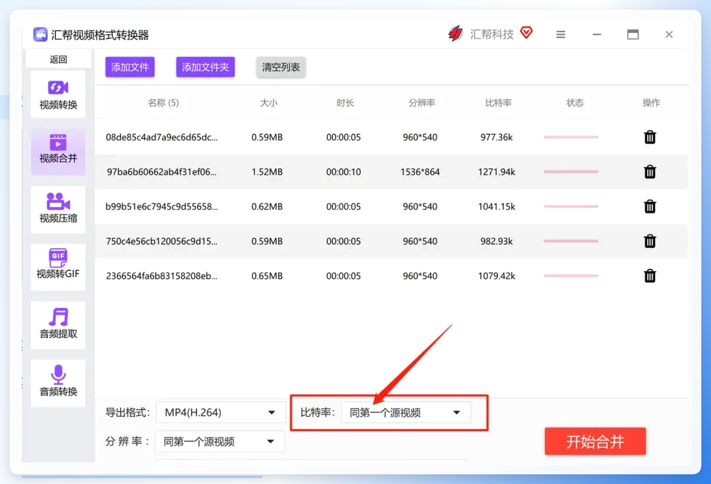Viewport: 711px width, 484px height.
Task: Select file 2366564fa6b83158208eb... in list
Action: pos(162,276)
